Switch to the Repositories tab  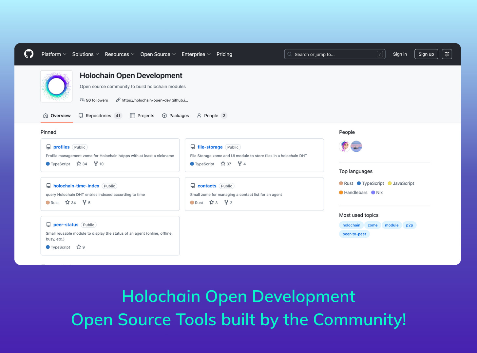point(100,116)
